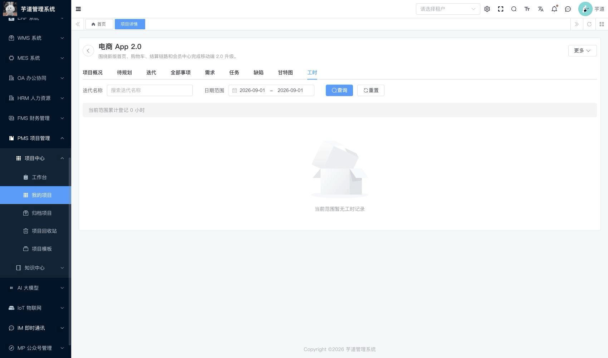Screen dimensions: 608x358
Task: Open 项目模板 in sidebar
Action: pyautogui.click(x=35, y=249)
